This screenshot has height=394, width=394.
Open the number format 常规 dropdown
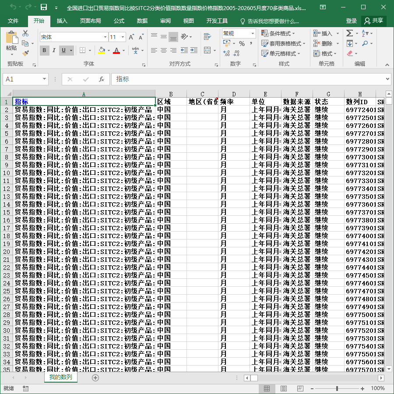click(253, 33)
